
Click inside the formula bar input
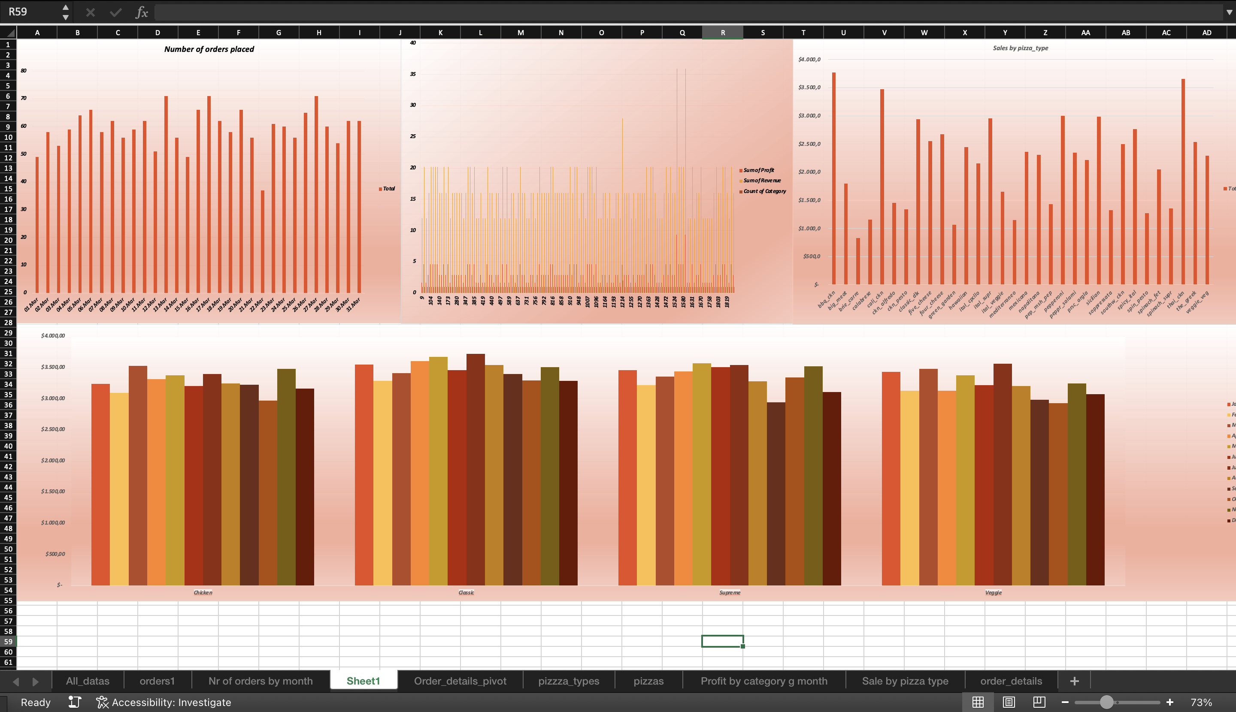point(685,12)
